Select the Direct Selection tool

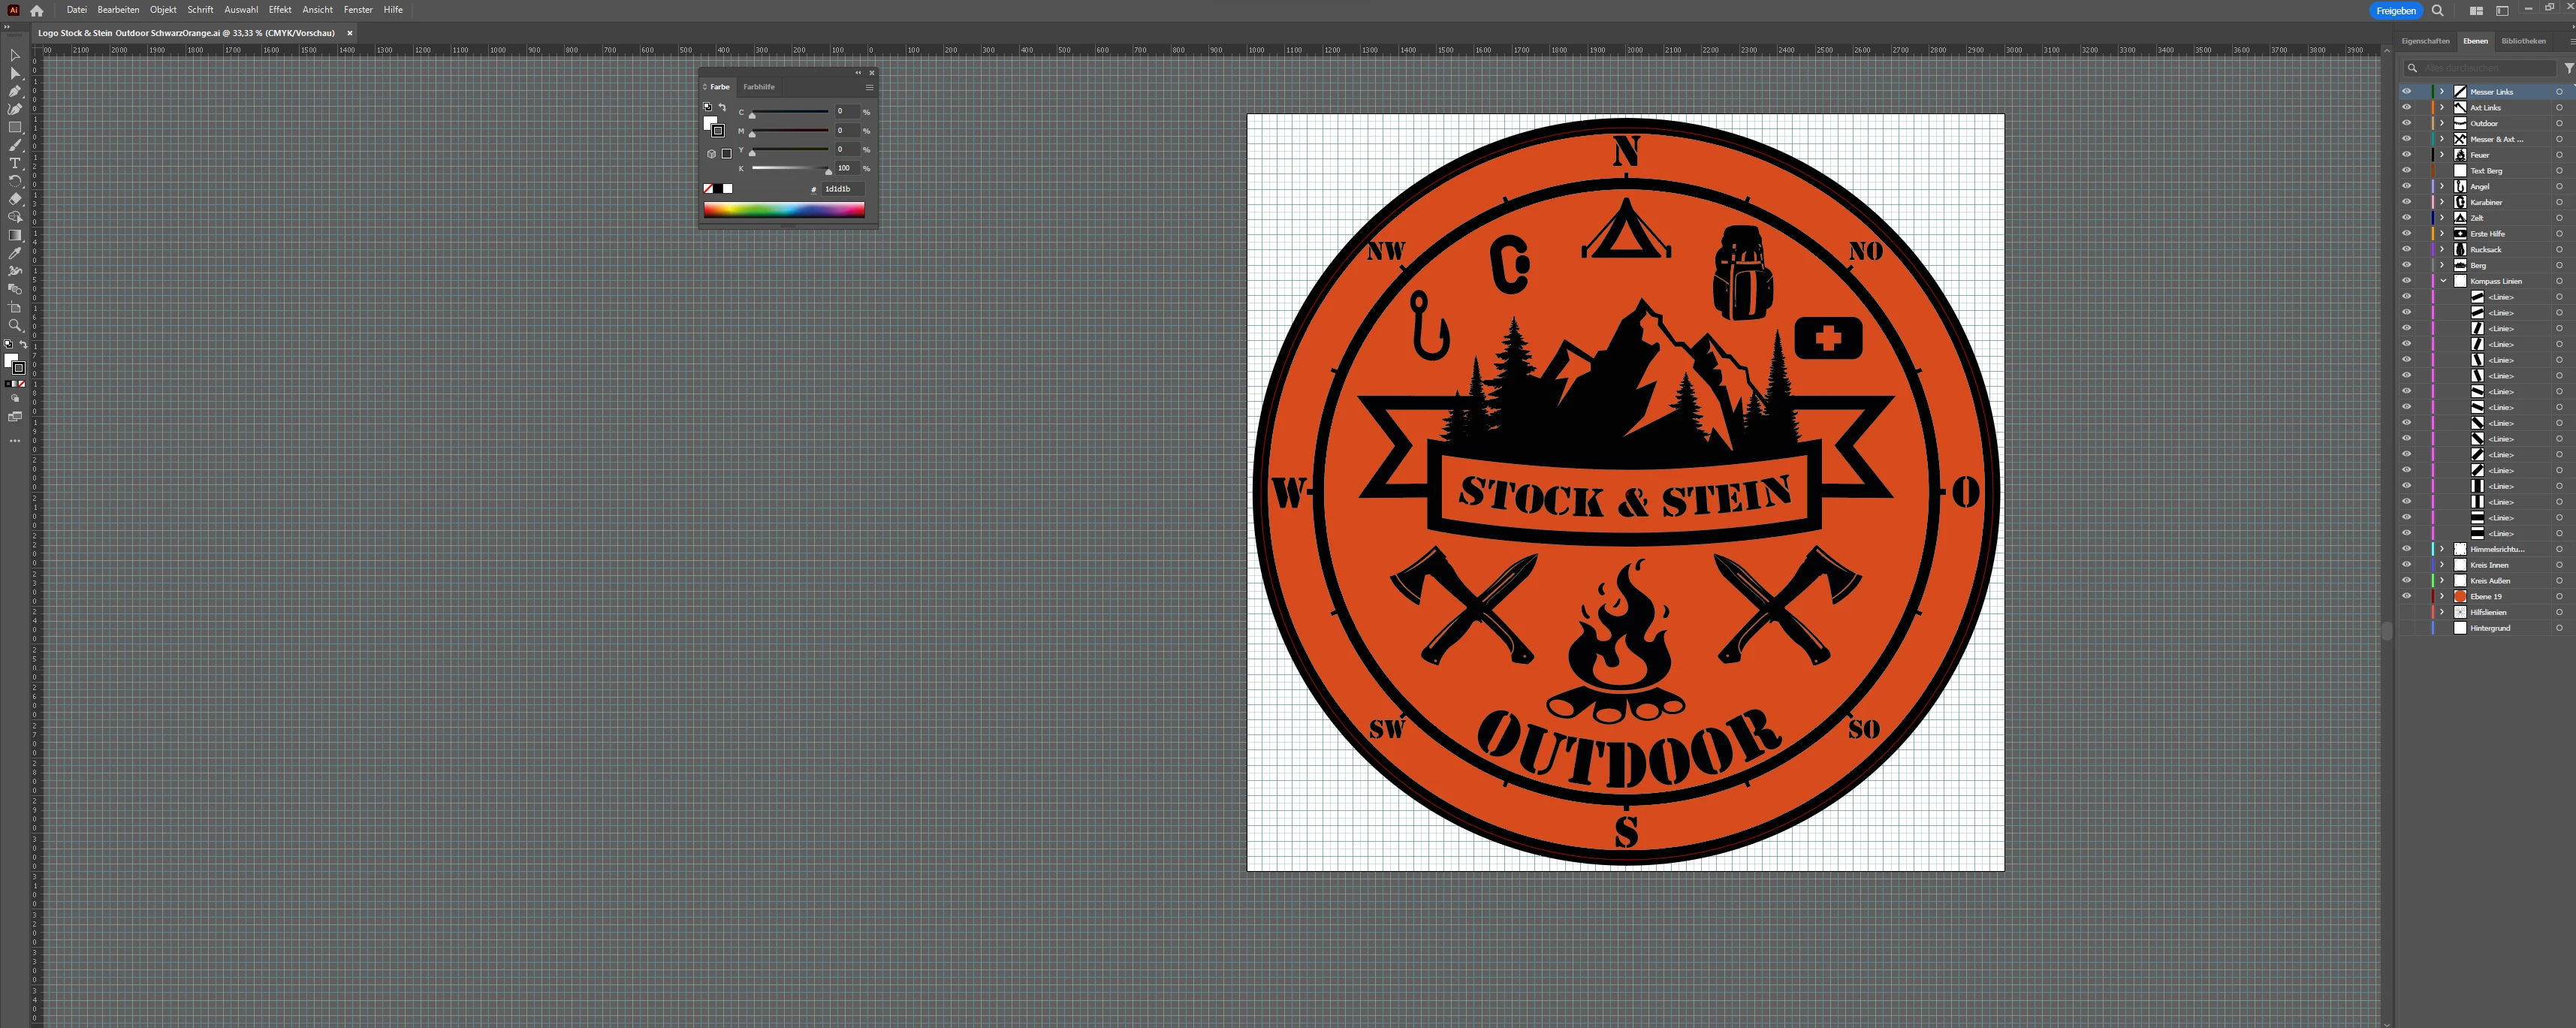pyautogui.click(x=15, y=73)
